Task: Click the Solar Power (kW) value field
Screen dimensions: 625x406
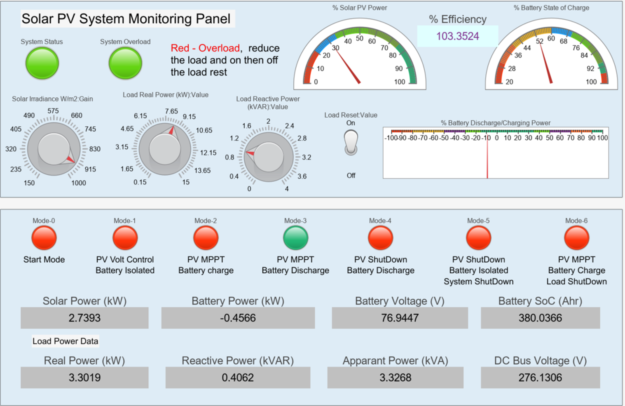Action: coord(84,318)
